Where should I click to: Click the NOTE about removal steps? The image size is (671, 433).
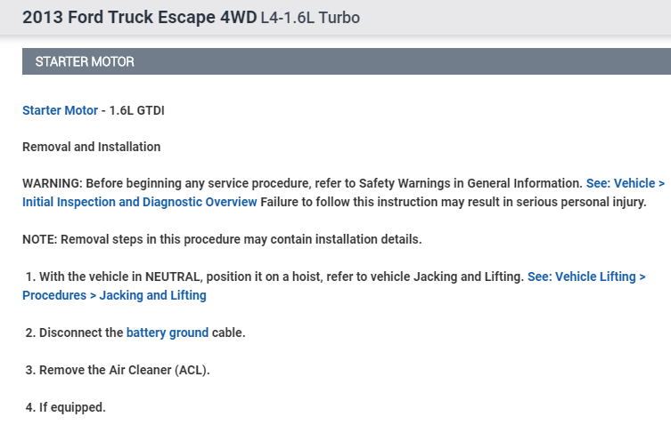tap(222, 239)
